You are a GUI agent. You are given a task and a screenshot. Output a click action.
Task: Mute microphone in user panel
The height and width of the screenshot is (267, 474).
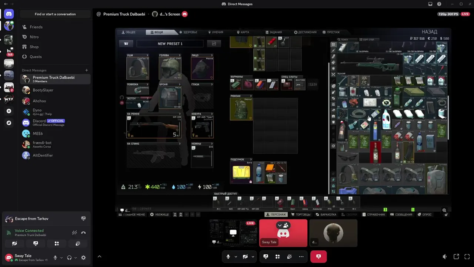56,258
